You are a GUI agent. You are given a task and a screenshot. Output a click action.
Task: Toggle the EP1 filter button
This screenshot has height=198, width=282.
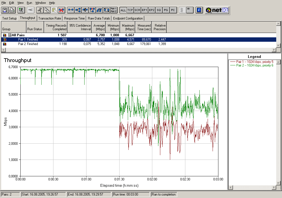coord(145,10)
